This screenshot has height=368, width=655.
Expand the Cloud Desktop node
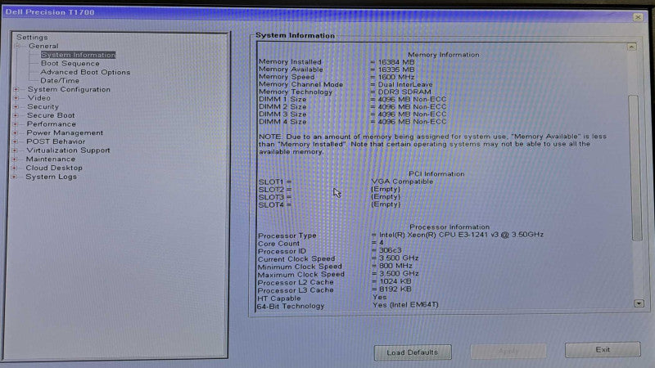[15, 168]
